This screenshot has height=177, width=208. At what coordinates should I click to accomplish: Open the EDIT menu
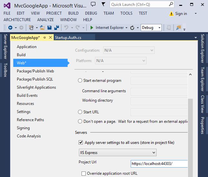(21, 13)
